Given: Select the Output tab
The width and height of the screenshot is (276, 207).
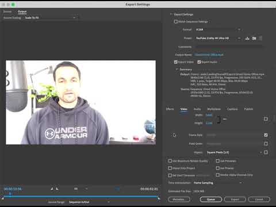Looking at the screenshot, I should [x=22, y=11].
